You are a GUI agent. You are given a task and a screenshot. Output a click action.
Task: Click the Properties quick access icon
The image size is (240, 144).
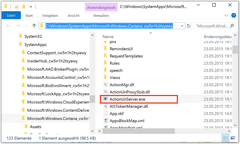pos(16,7)
